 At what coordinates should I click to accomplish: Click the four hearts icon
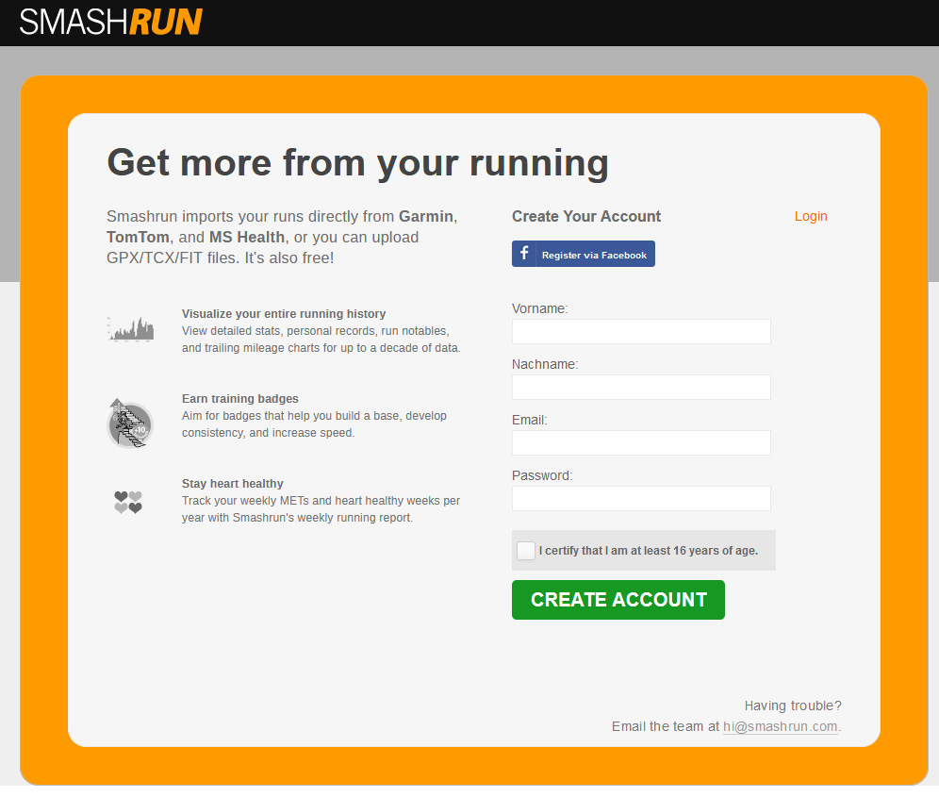[128, 502]
